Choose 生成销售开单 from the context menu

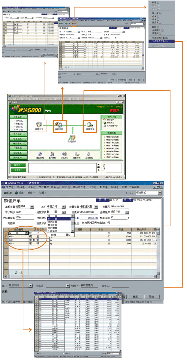162,41
